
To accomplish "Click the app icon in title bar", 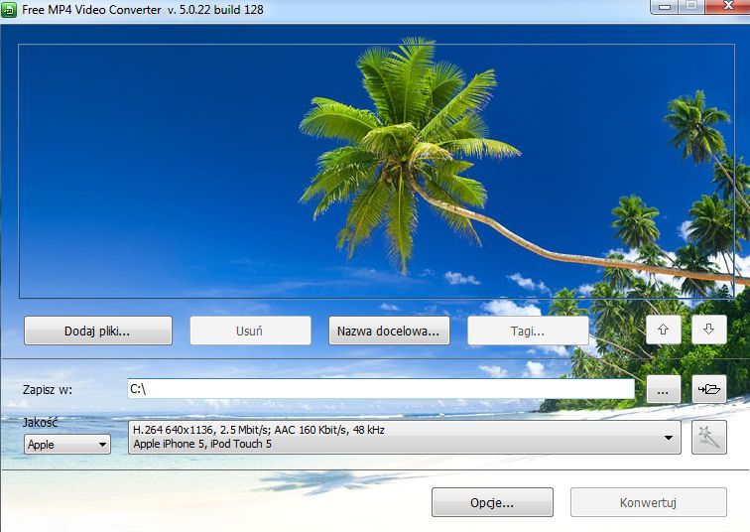I will point(9,9).
